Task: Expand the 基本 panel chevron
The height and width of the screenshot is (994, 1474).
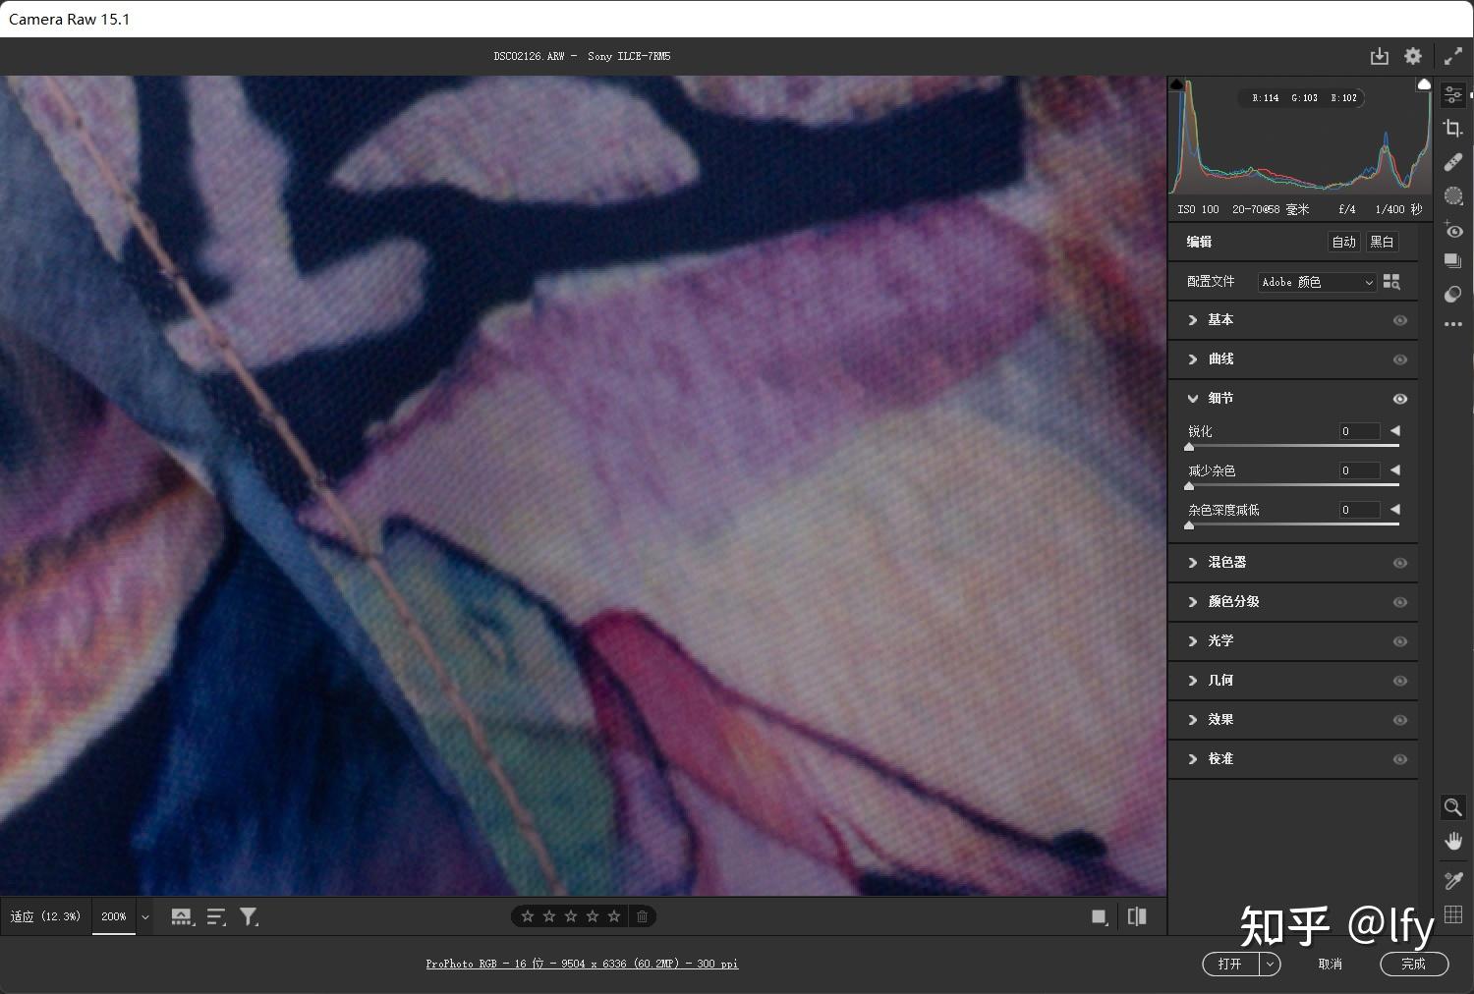Action: [1193, 320]
